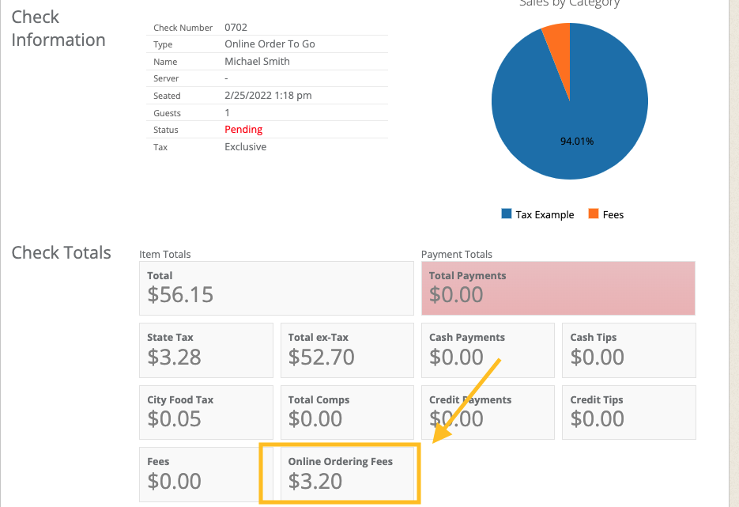Click the type value Online Order To Go
Viewport: 739px width, 507px height.
pos(270,44)
